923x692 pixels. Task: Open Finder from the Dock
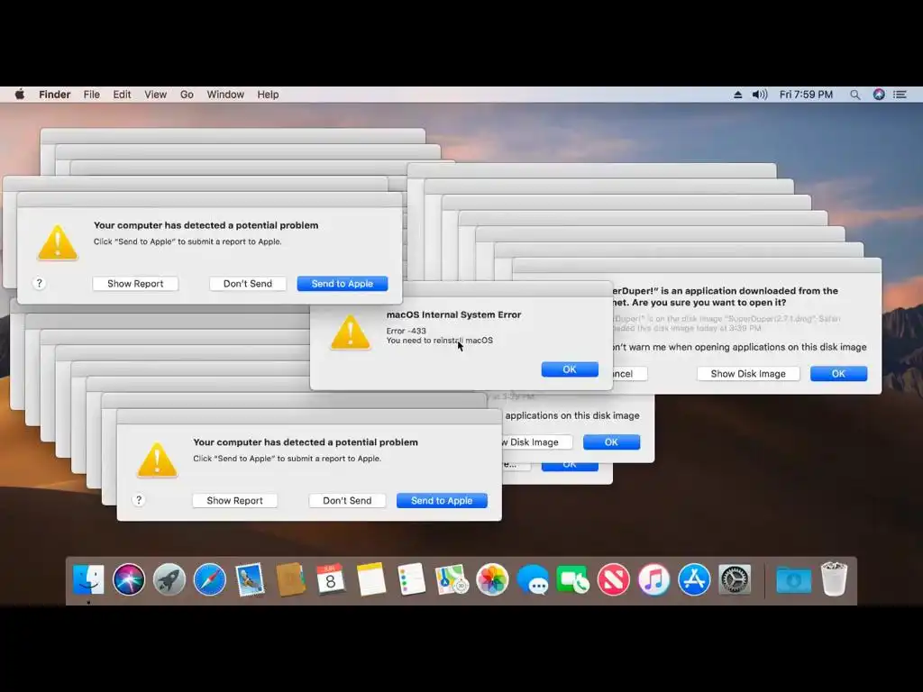pos(89,579)
